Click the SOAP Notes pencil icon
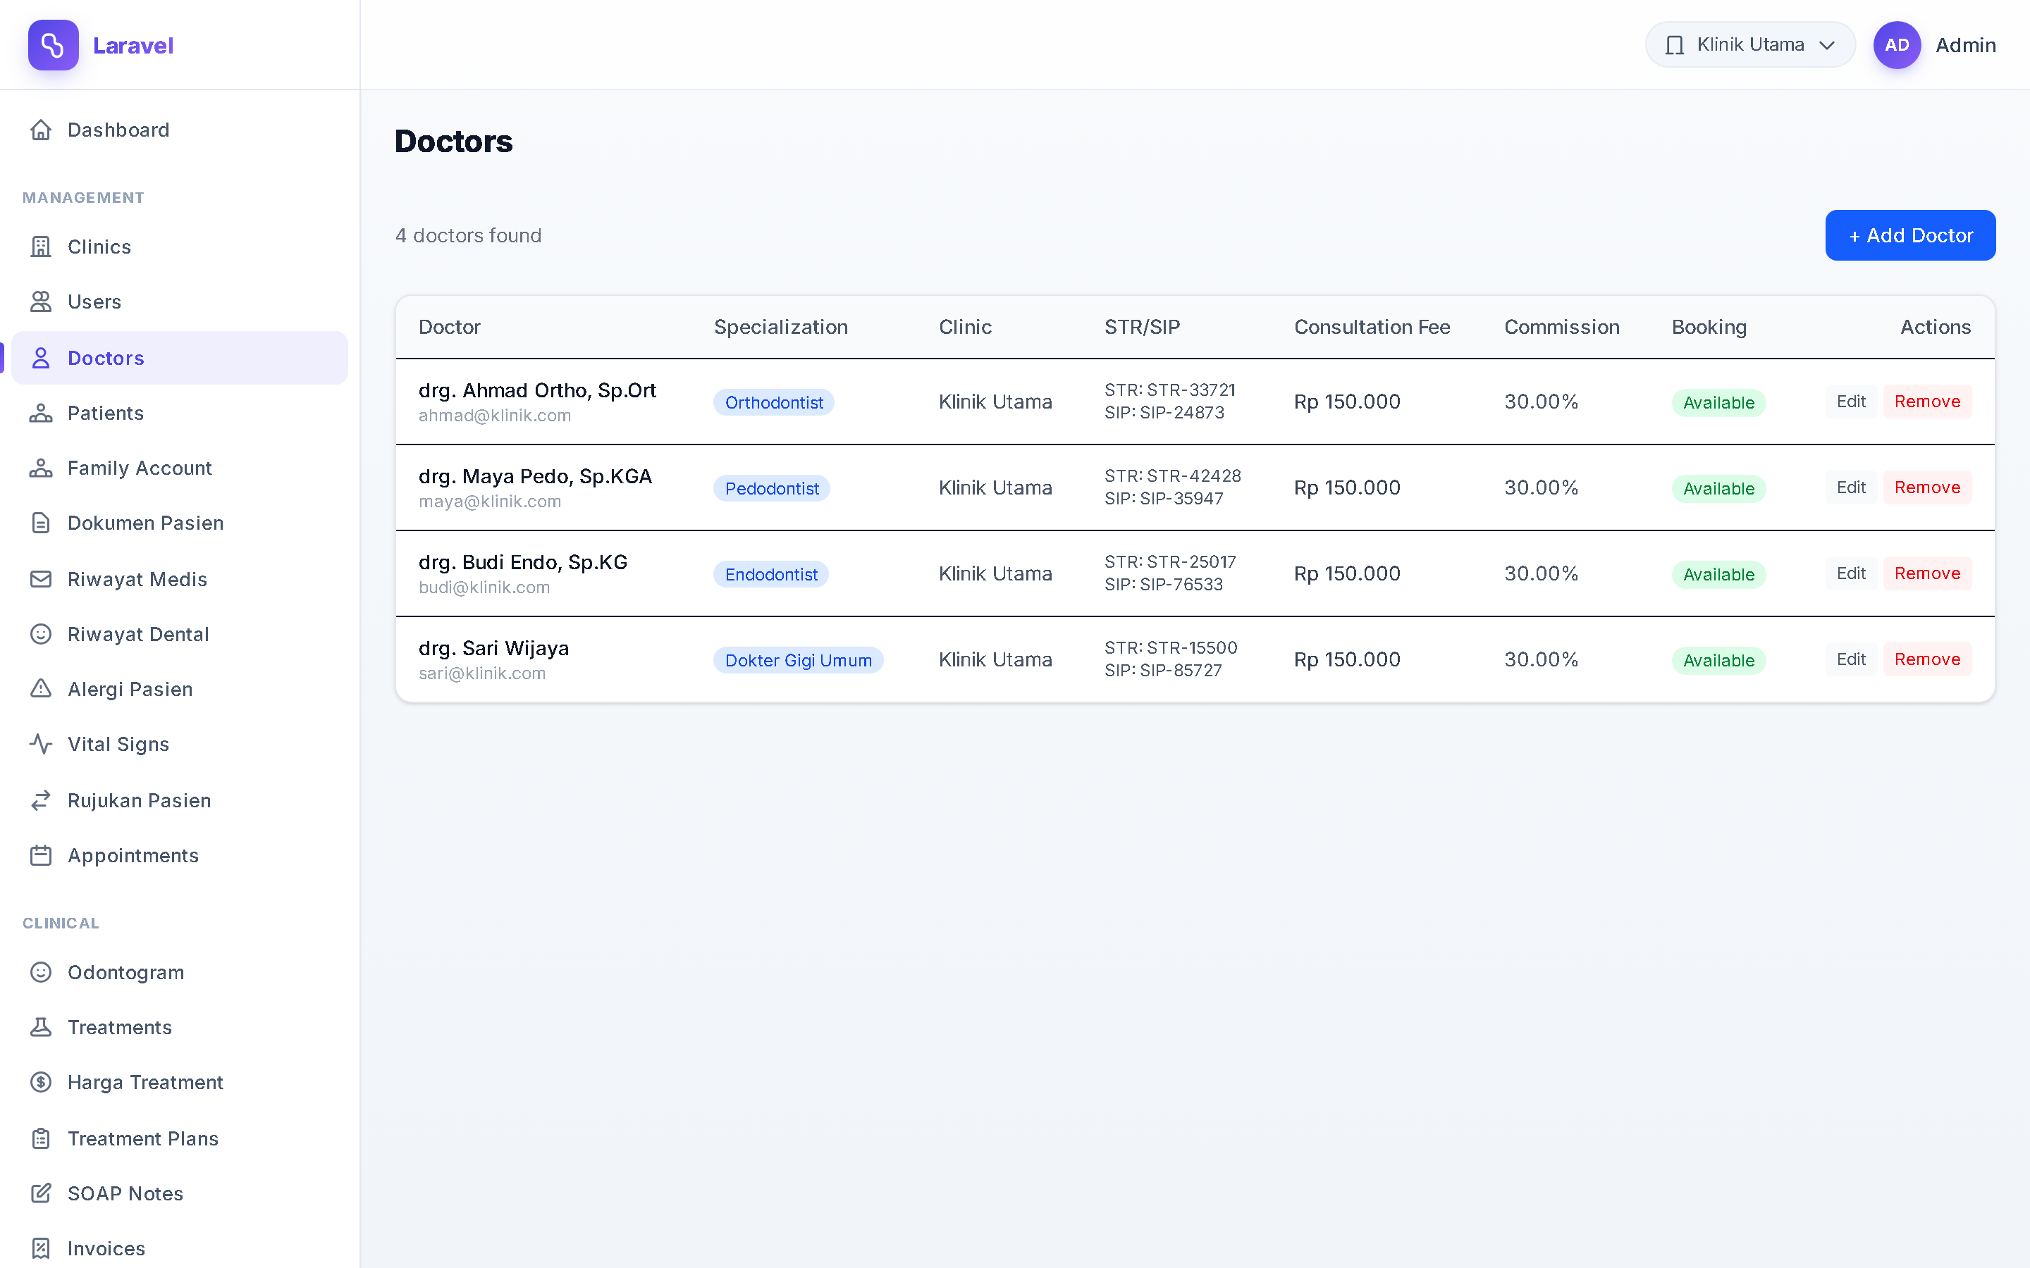Image resolution: width=2030 pixels, height=1268 pixels. (x=41, y=1193)
